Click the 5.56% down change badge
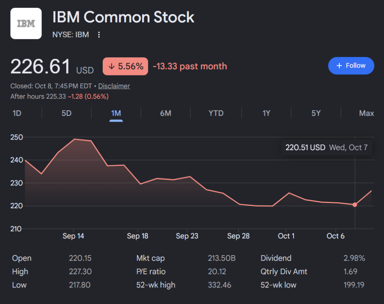 pyautogui.click(x=125, y=66)
